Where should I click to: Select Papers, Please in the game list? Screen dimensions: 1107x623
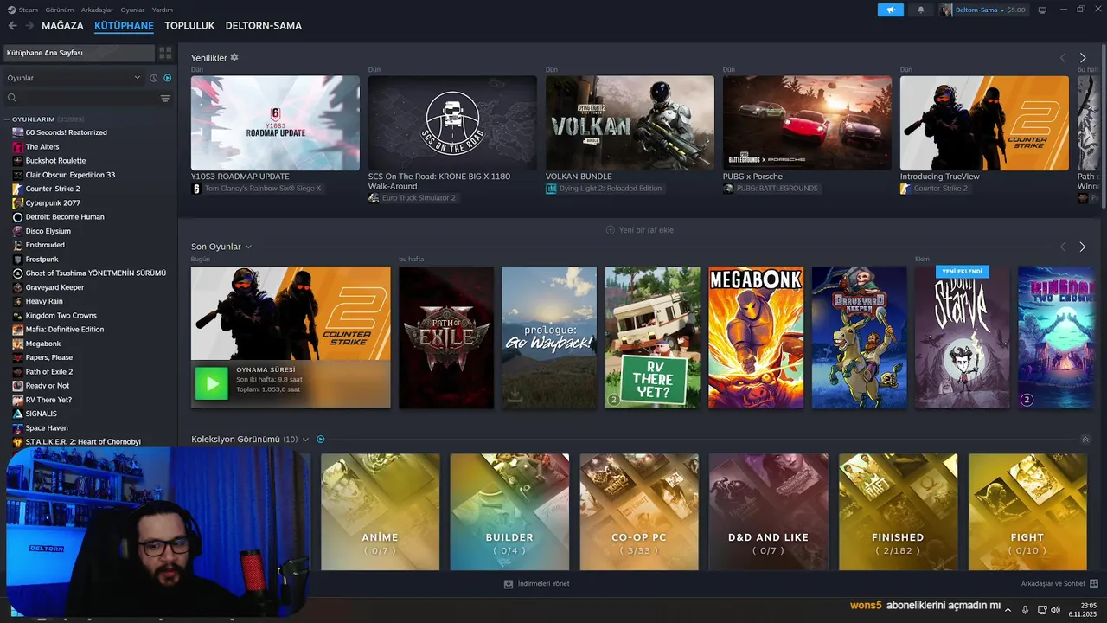49,357
